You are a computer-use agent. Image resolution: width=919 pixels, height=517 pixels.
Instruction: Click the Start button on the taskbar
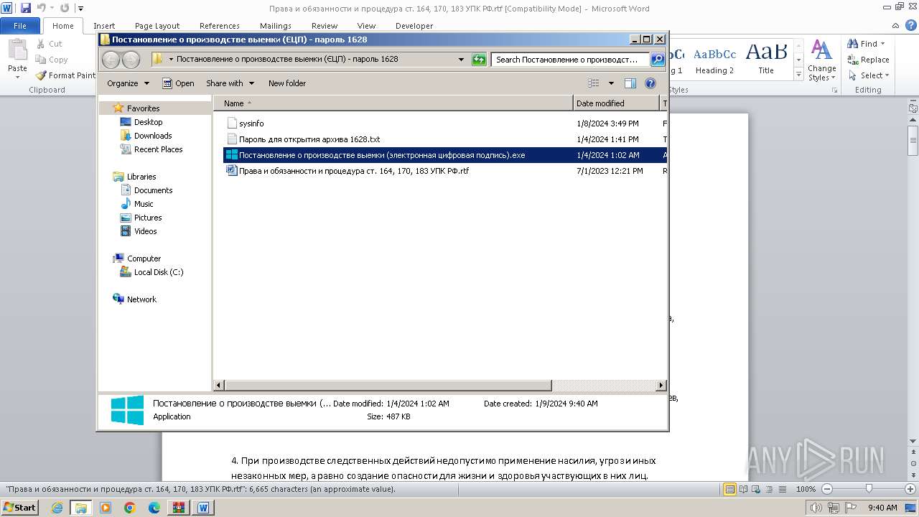(19, 508)
